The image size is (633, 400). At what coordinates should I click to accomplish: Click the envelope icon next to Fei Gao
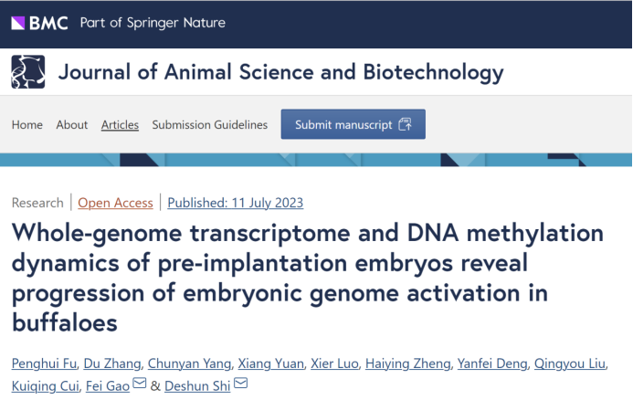click(x=140, y=385)
